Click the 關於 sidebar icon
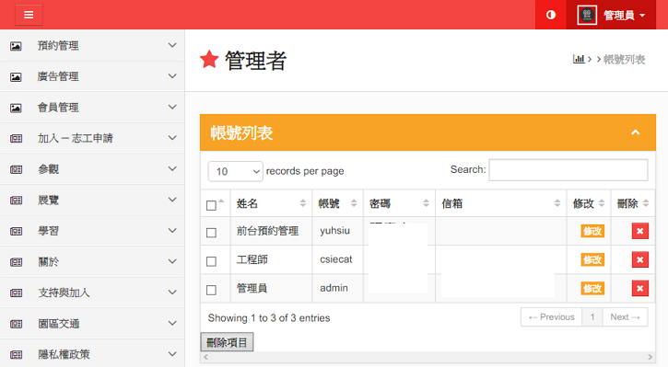 [16, 262]
